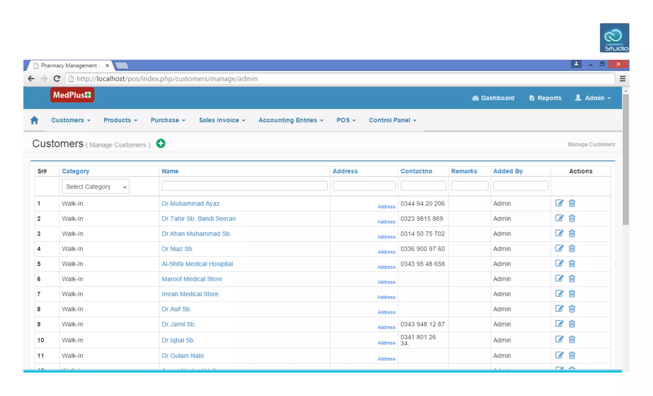Click trash icon for Al-Shifa Medical Hosipital
Viewport: 653px width, 396px height.
pyautogui.click(x=572, y=264)
